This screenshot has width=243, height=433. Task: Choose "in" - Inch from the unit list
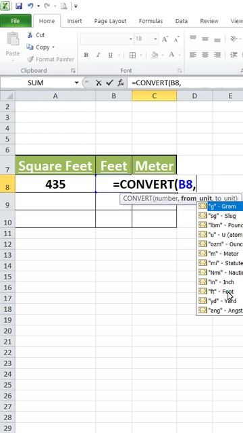pyautogui.click(x=220, y=282)
